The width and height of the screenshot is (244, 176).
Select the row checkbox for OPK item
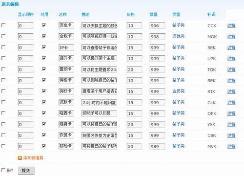pyautogui.click(x=3, y=113)
